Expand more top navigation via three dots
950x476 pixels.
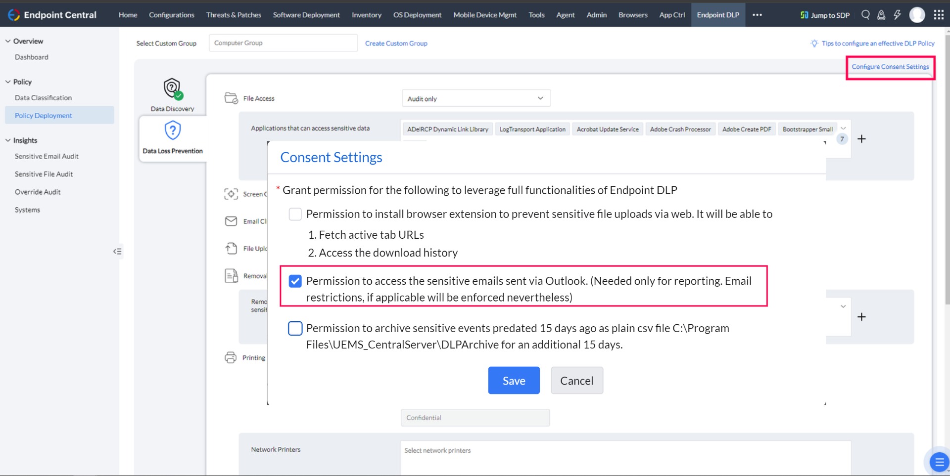click(757, 15)
